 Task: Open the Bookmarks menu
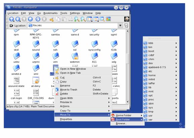[51, 13]
